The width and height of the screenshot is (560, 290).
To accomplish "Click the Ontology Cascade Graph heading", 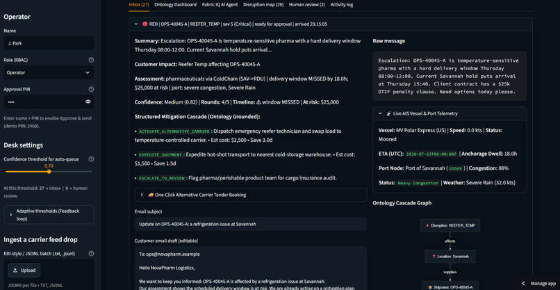I will pyautogui.click(x=402, y=203).
